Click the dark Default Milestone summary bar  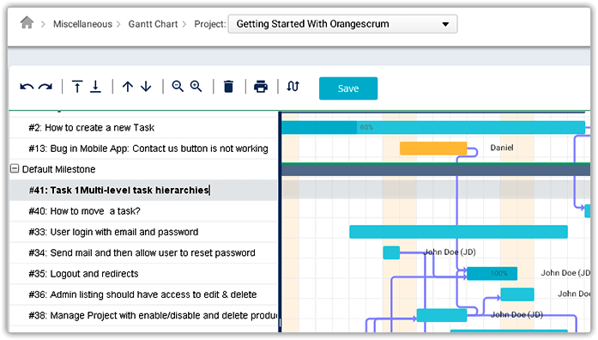click(x=436, y=169)
